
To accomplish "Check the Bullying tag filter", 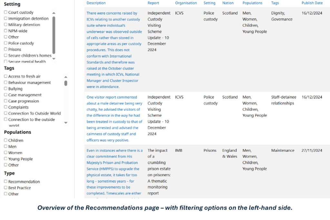I will 6,89.
